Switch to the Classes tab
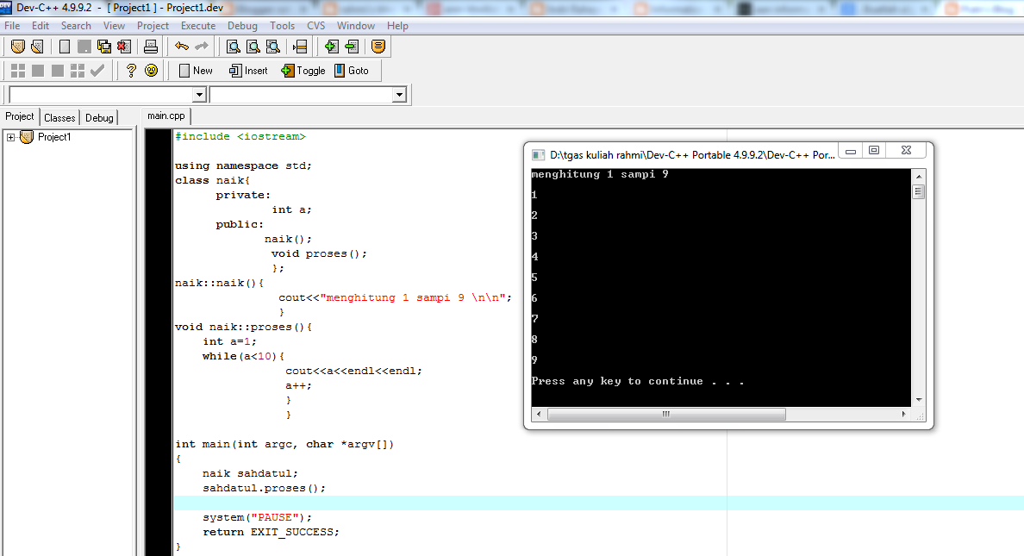The image size is (1024, 556). 59,117
